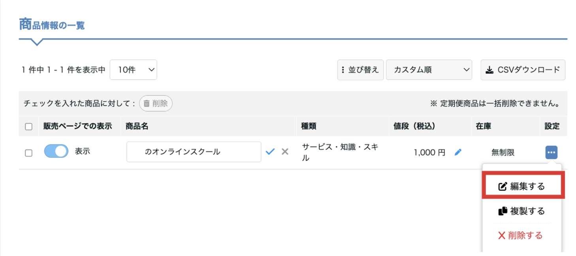Click the 値段（税込） column header
Viewport: 576px width, 256px height.
pyautogui.click(x=414, y=126)
